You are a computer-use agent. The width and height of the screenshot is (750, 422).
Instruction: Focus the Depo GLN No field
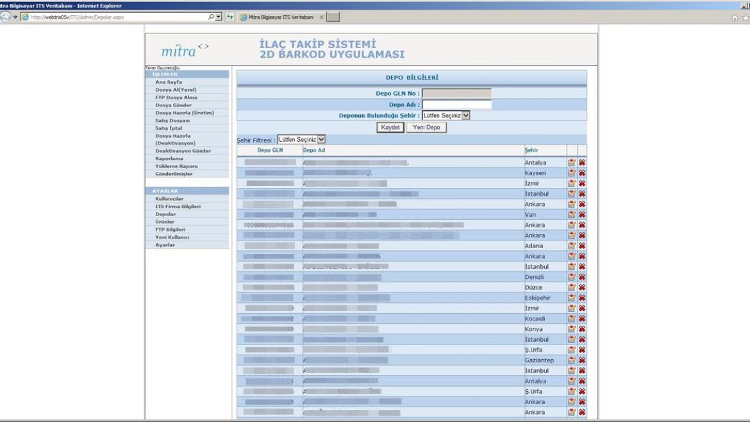pyautogui.click(x=456, y=93)
